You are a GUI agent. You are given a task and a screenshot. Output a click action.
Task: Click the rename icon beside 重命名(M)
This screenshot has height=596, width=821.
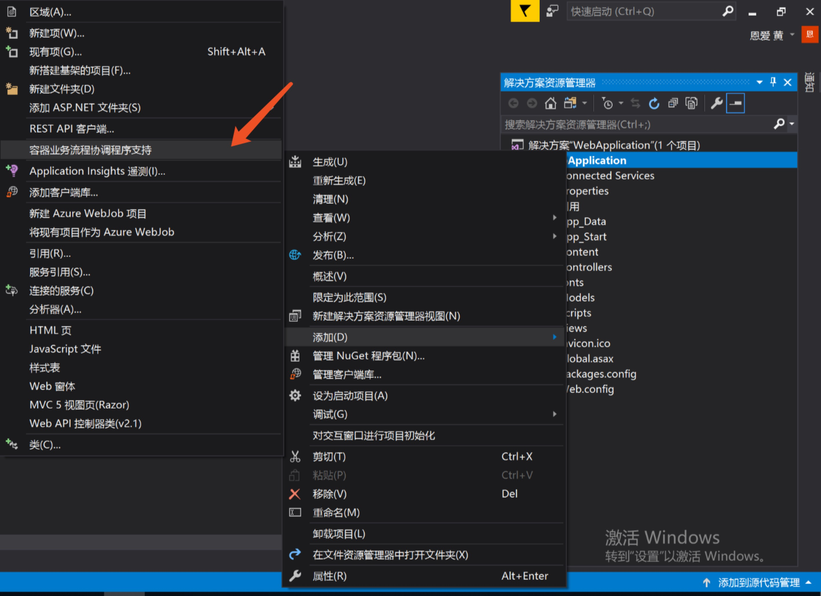295,512
